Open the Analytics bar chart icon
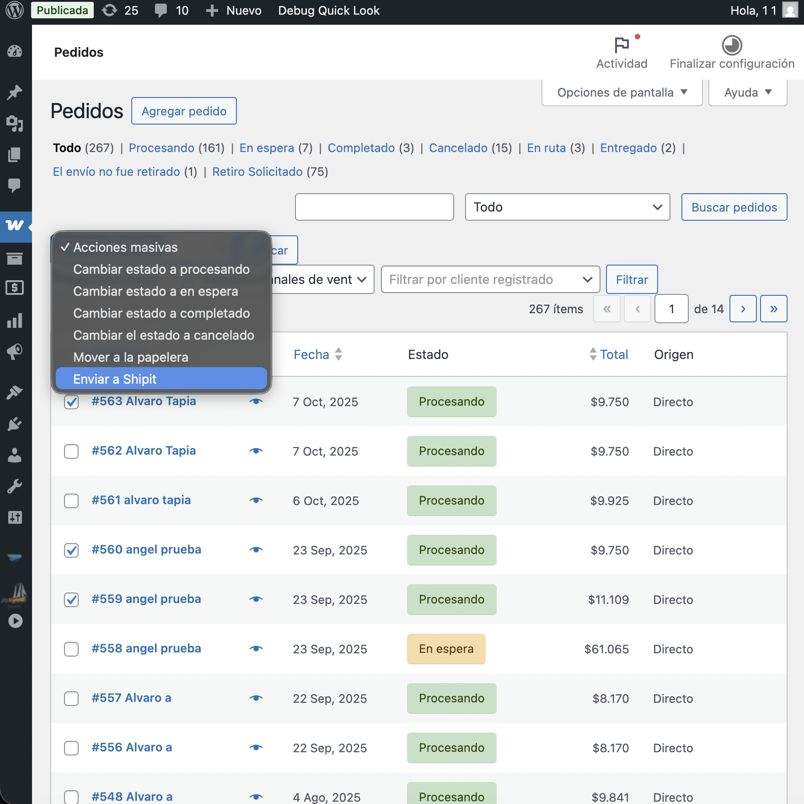The height and width of the screenshot is (804, 804). click(x=15, y=321)
